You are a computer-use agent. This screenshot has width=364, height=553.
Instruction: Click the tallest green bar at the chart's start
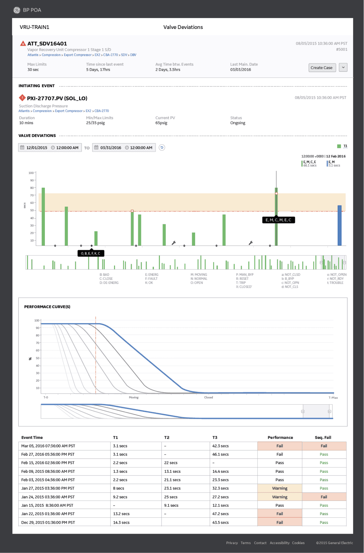pos(43,217)
